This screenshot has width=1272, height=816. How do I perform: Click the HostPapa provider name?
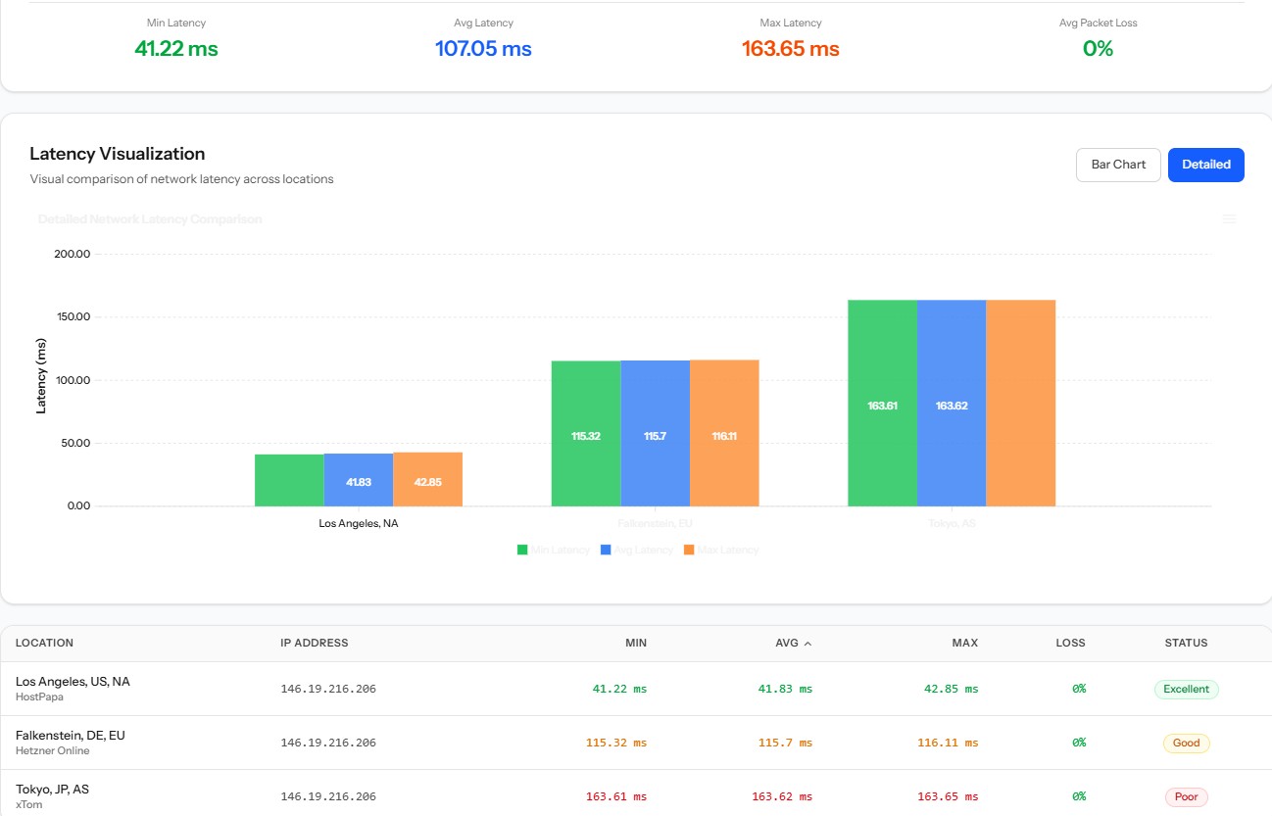click(x=39, y=697)
